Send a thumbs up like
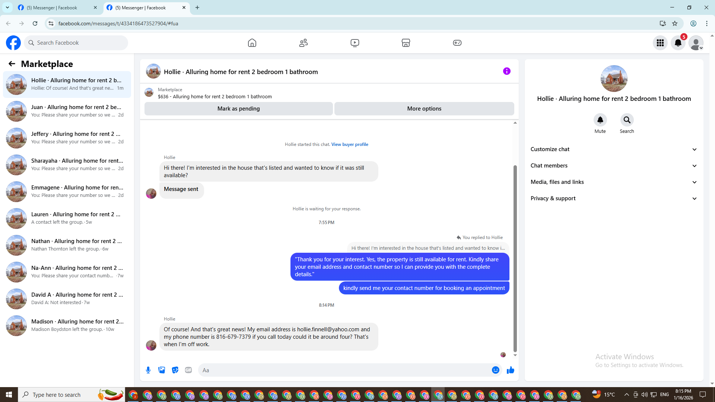The width and height of the screenshot is (715, 402). pyautogui.click(x=510, y=370)
